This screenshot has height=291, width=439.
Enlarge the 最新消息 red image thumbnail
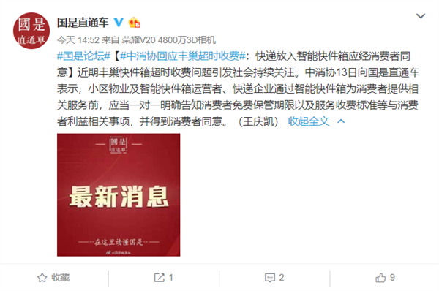point(119,194)
